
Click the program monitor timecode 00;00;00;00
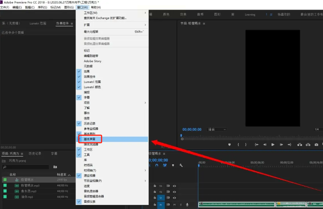tap(192, 130)
